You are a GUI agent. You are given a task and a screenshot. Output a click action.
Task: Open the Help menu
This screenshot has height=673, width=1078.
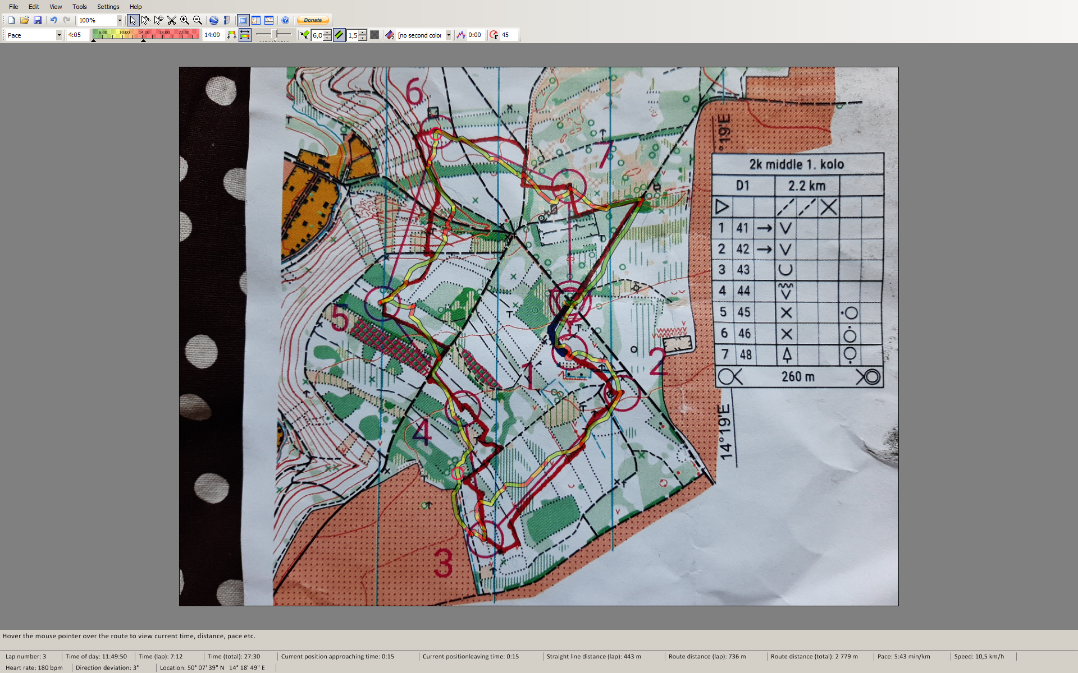click(135, 7)
